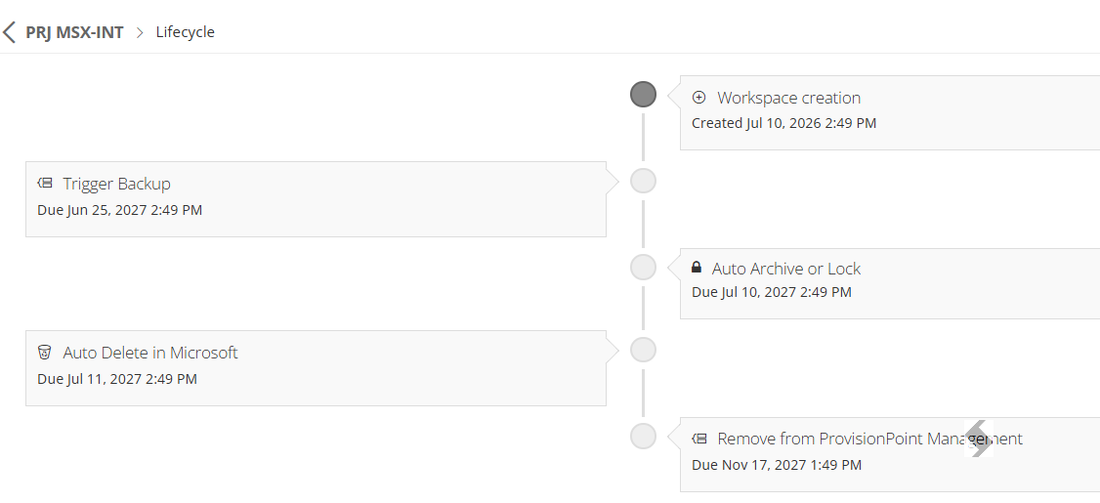
Task: Click the icon beside Remove from ProvisionPoint Management
Action: pyautogui.click(x=699, y=439)
